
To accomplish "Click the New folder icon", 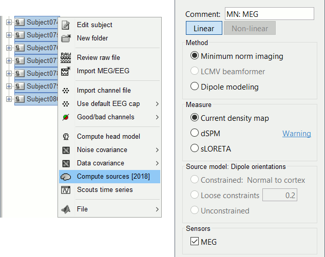I will point(66,38).
